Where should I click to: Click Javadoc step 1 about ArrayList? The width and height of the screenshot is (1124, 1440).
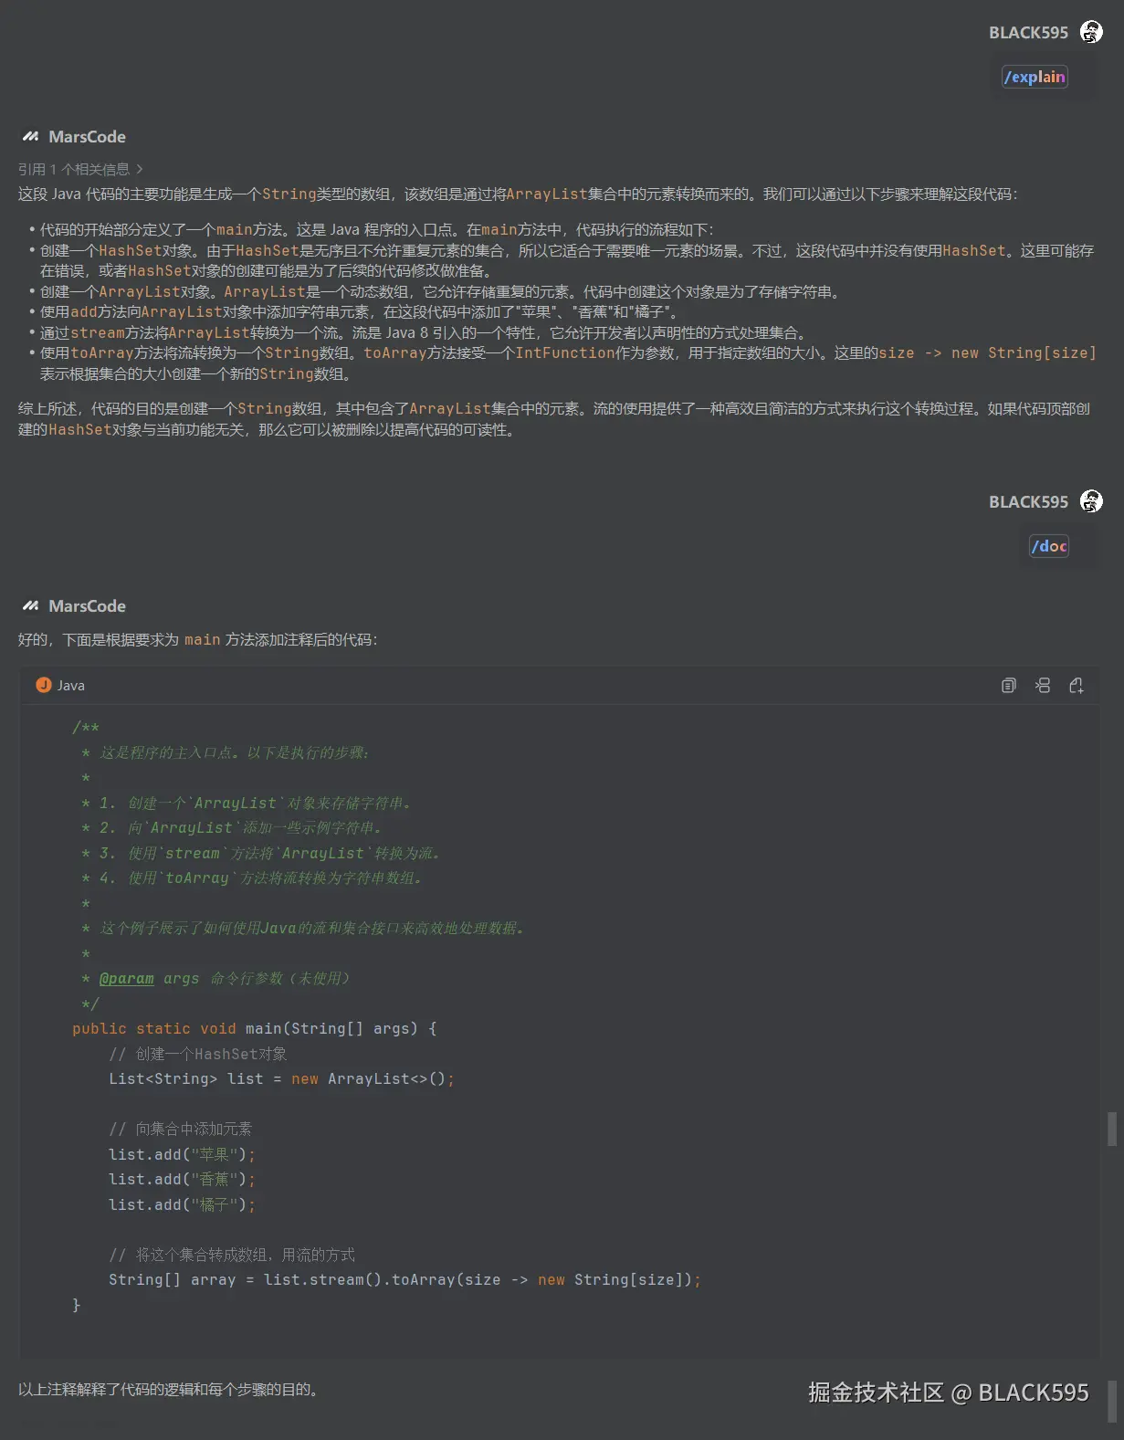coord(247,803)
